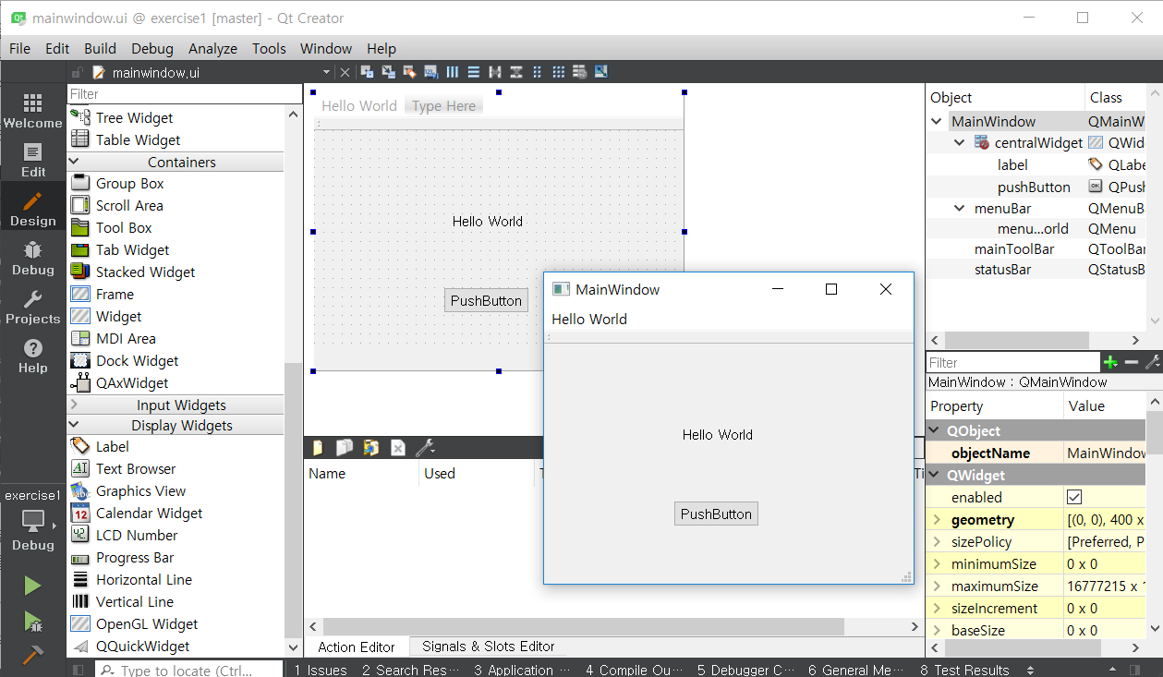
Task: Click Paste action icon in Action Editor
Action: point(370,448)
